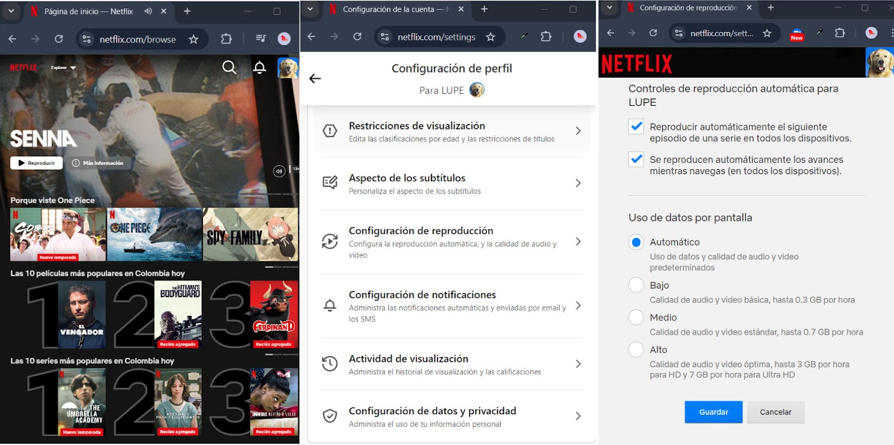894x445 pixels.
Task: Expand Aspecto de los subtítulos with its chevron
Action: point(578,183)
